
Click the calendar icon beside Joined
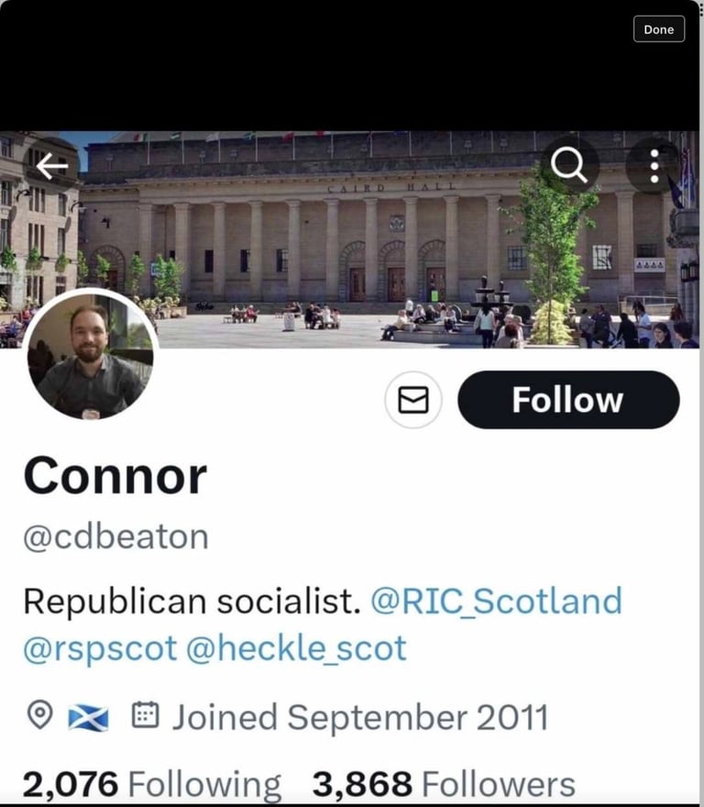click(145, 715)
